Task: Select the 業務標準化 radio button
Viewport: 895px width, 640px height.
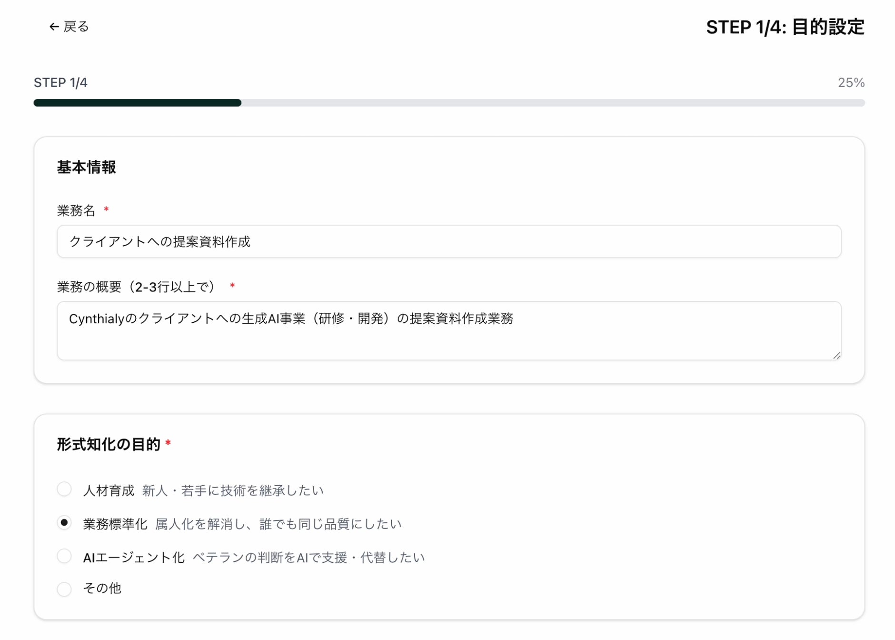Action: (64, 523)
